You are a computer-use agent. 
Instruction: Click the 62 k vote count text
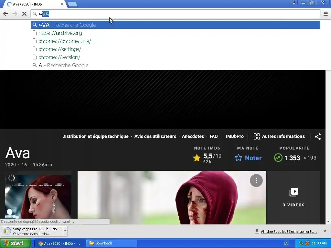coord(207,162)
